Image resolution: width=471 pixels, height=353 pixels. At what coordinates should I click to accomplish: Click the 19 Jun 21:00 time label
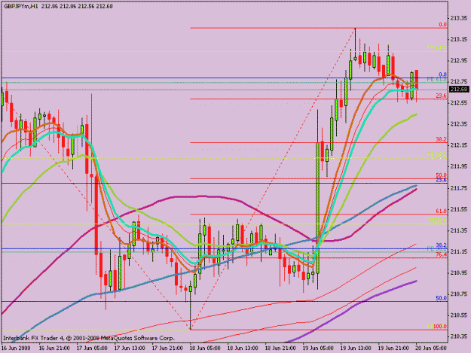point(393,348)
